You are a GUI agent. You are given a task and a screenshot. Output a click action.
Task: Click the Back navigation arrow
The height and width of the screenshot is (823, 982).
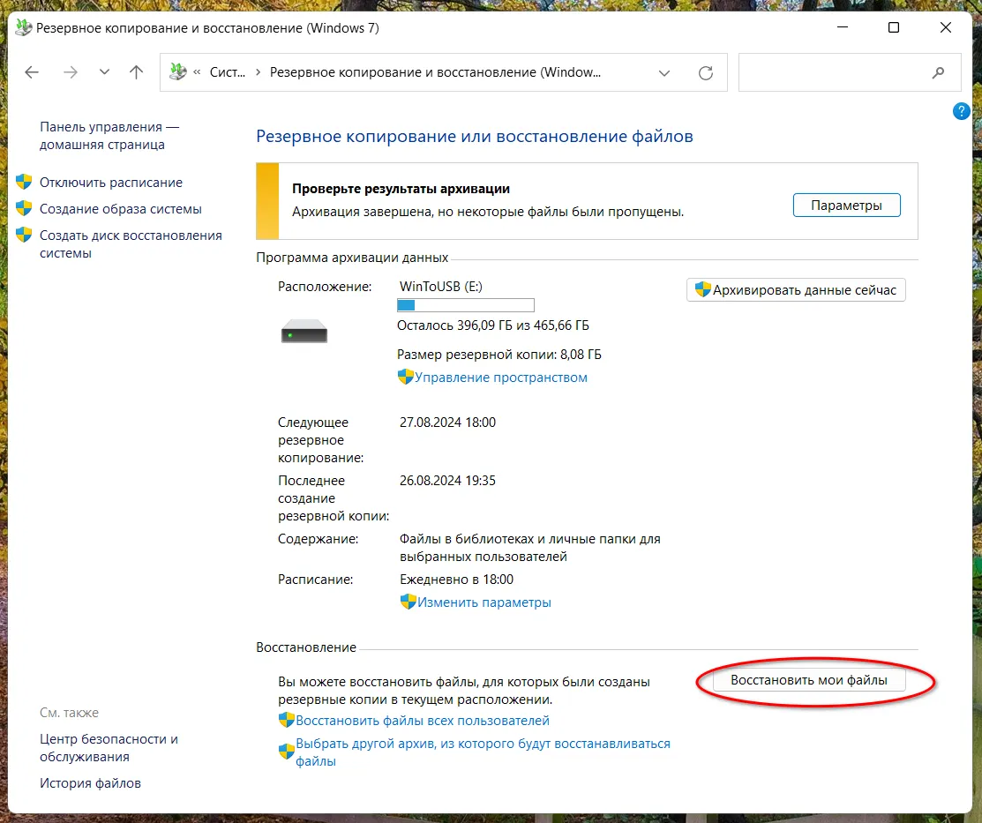[x=32, y=73]
